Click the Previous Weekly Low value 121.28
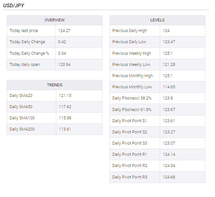This screenshot has width=215, height=197. click(x=169, y=64)
